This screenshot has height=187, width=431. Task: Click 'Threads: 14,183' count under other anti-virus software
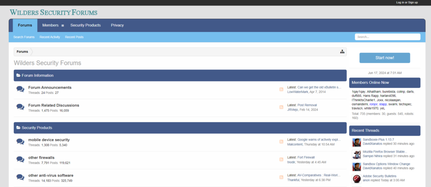[x=40, y=181]
